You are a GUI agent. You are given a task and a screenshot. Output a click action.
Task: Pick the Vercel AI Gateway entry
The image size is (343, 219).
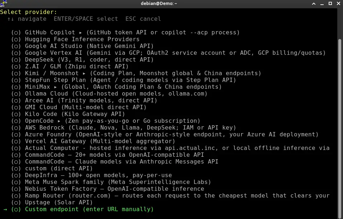(x=93, y=141)
